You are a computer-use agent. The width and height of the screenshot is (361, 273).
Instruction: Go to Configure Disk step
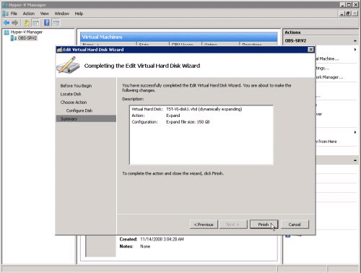[79, 110]
